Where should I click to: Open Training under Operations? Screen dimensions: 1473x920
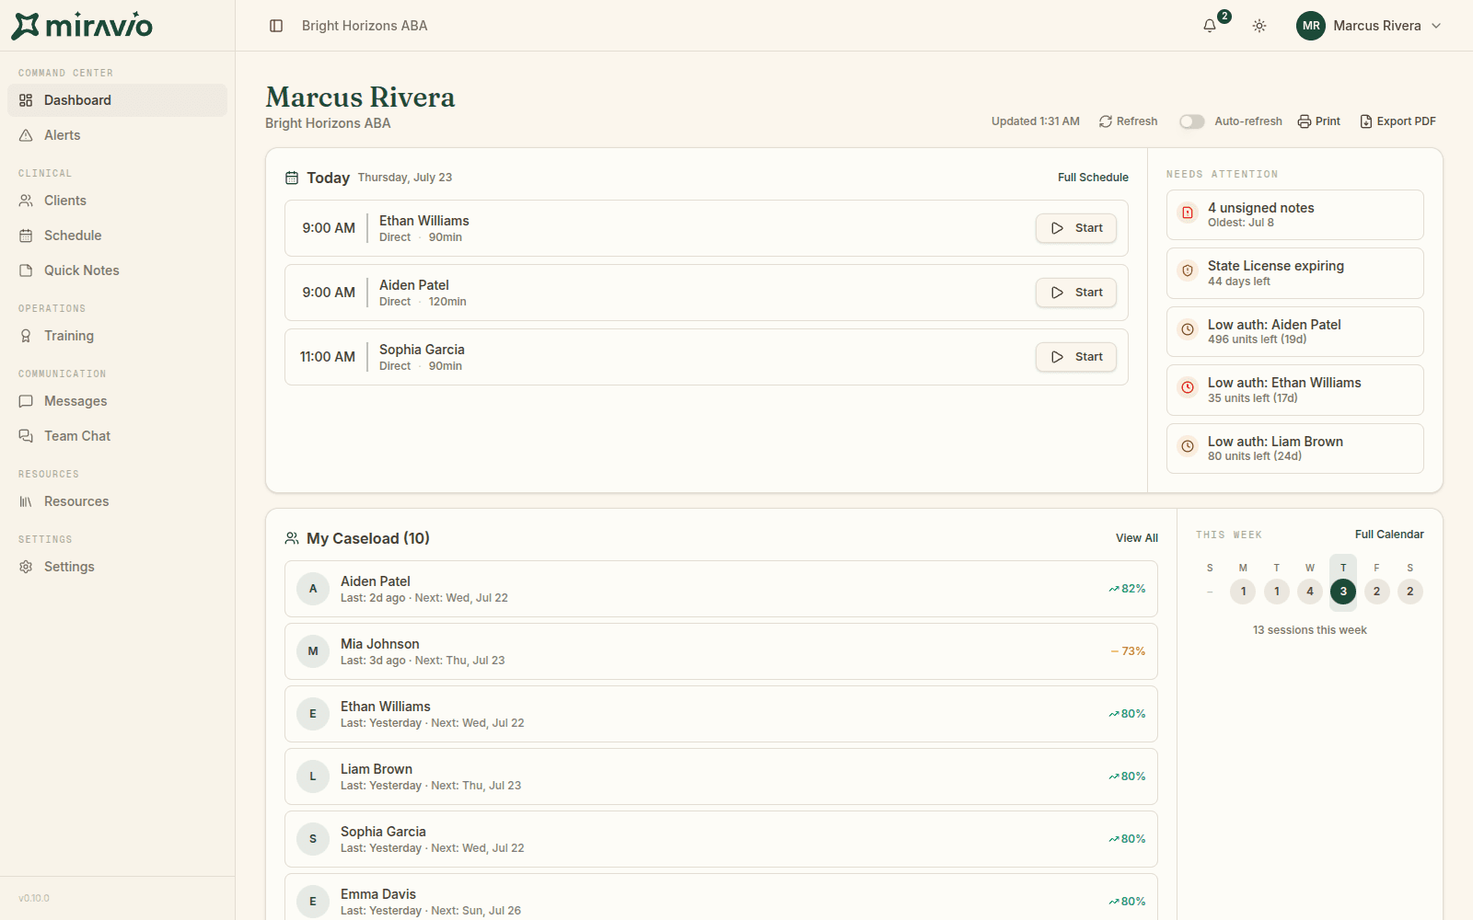[117, 336]
